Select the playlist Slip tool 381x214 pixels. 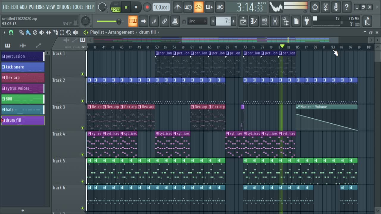[x=49, y=32]
